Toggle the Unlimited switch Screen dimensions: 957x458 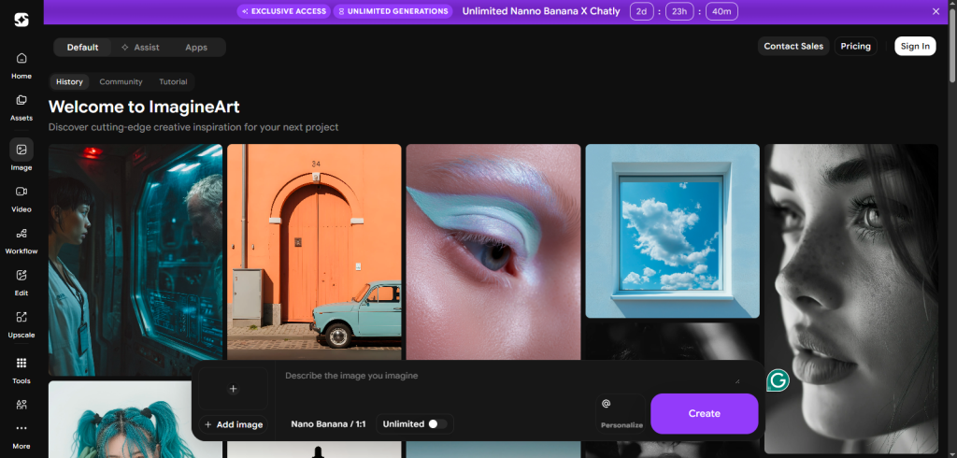point(436,423)
